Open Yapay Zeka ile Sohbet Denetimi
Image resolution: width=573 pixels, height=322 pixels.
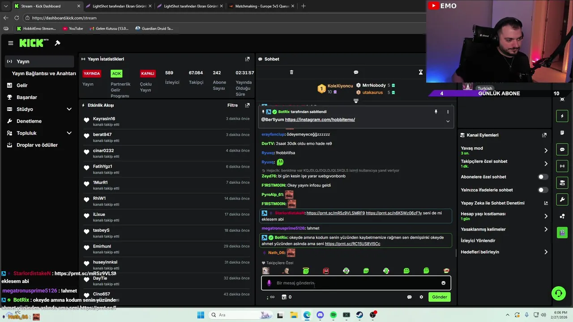(x=492, y=203)
